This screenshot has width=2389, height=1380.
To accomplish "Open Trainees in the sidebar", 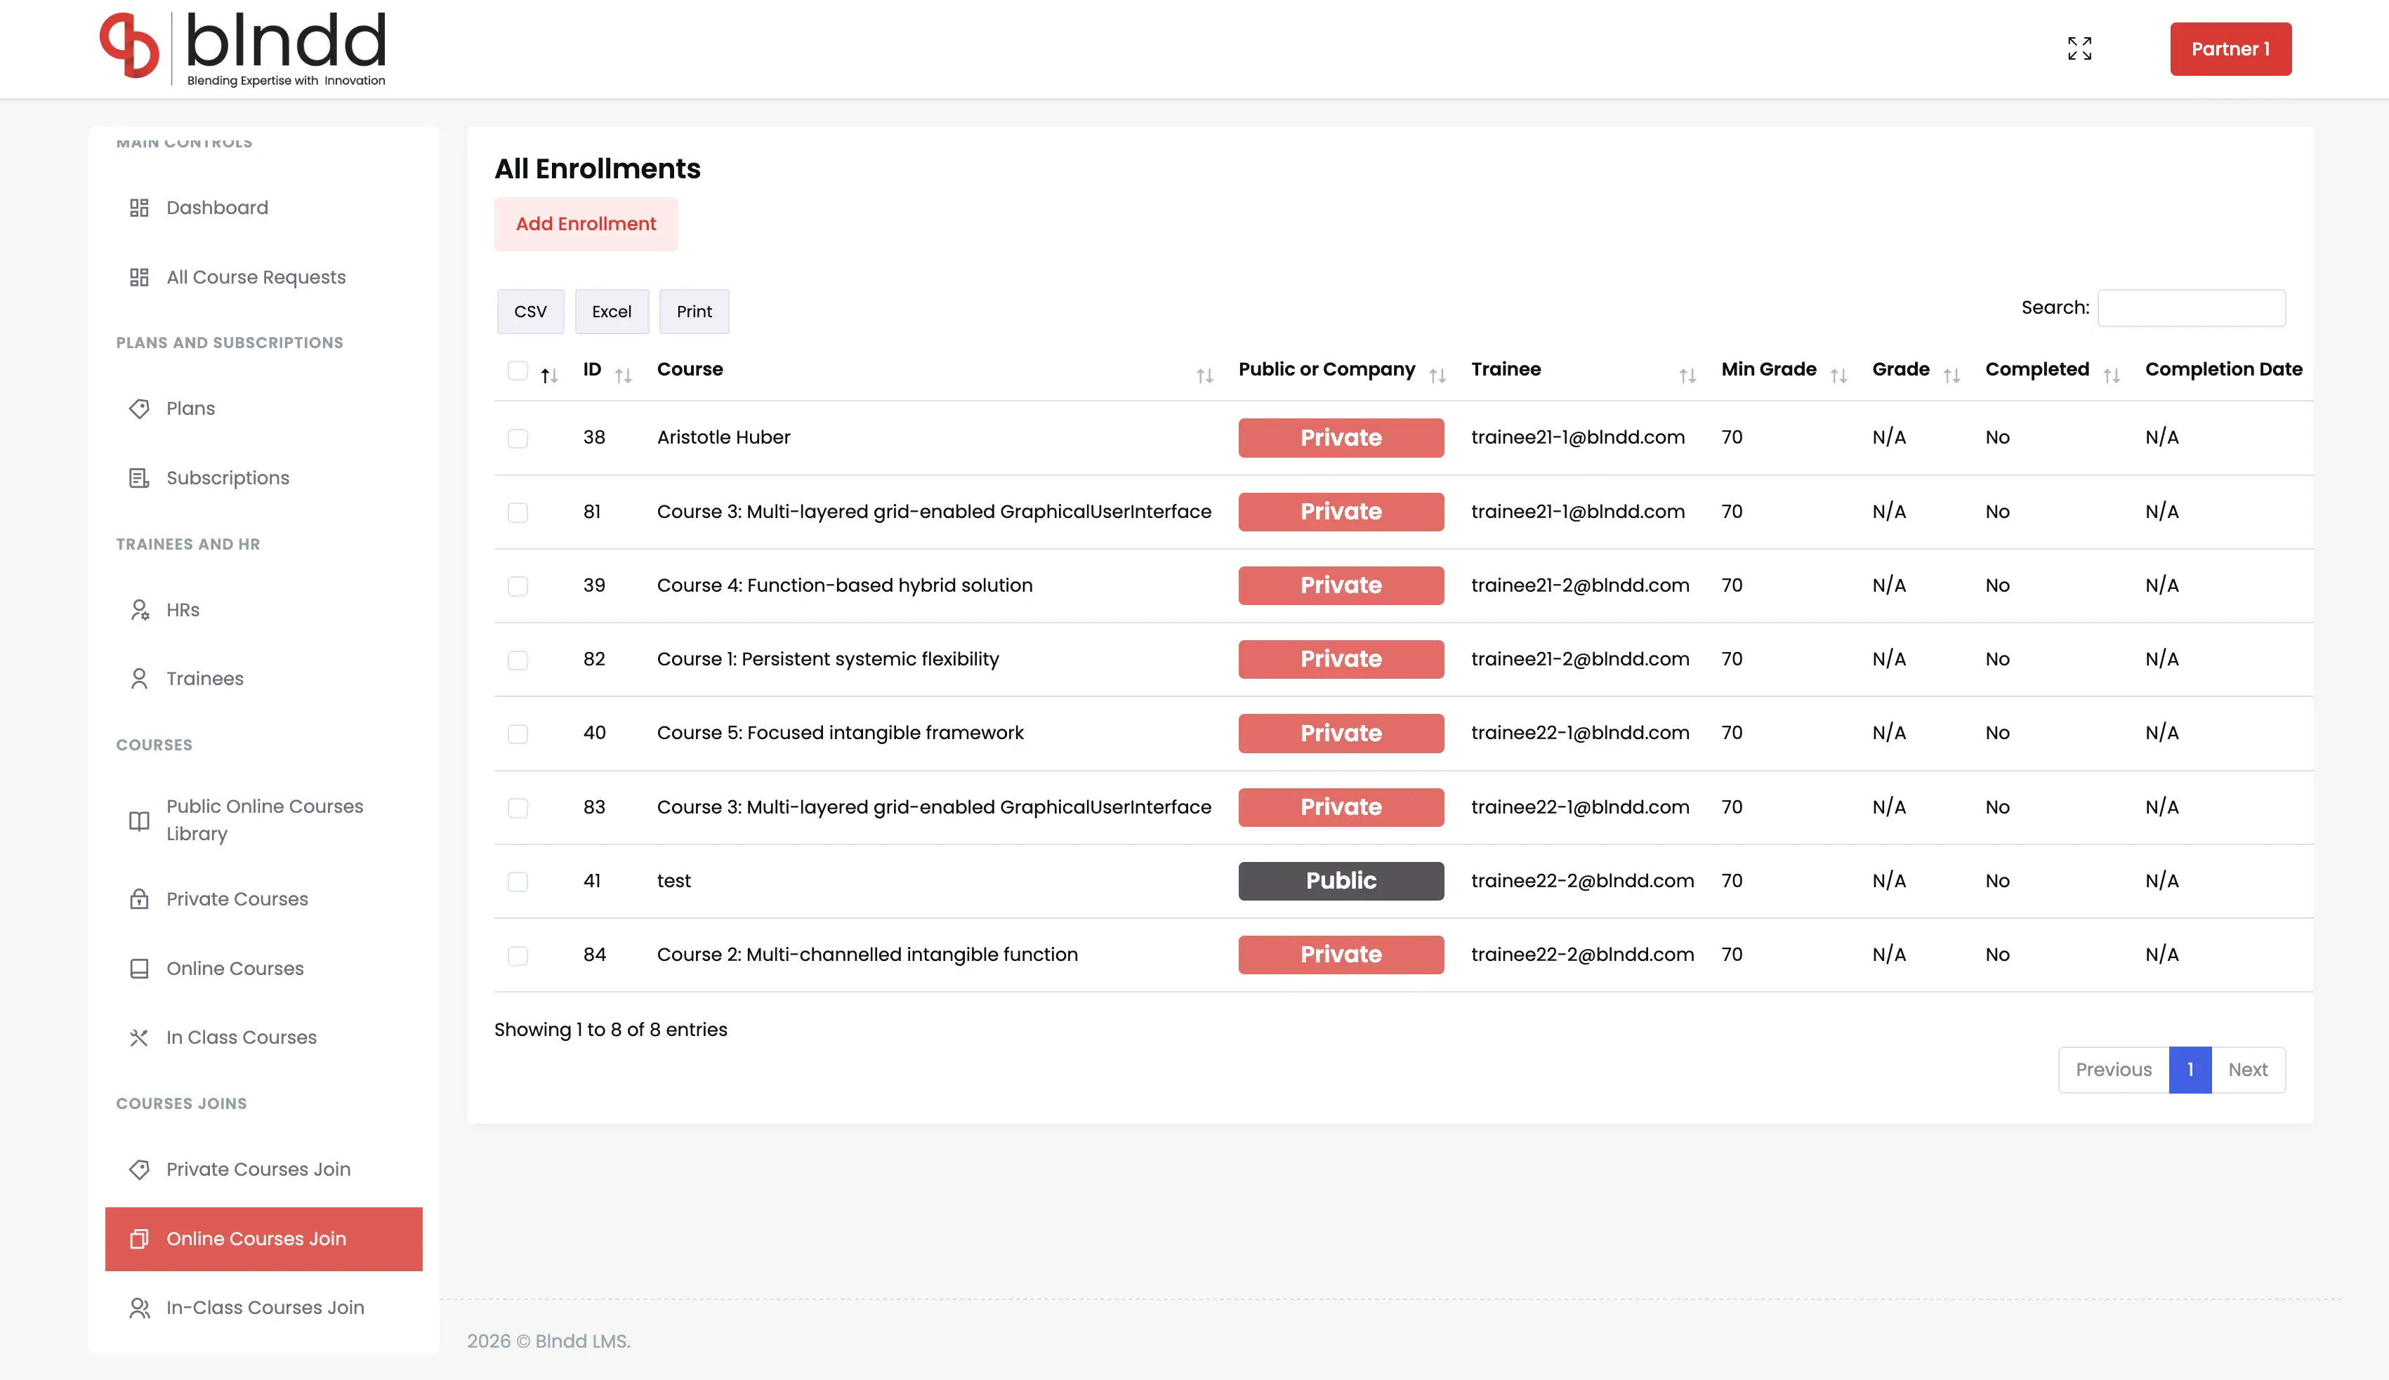I will coord(263,679).
